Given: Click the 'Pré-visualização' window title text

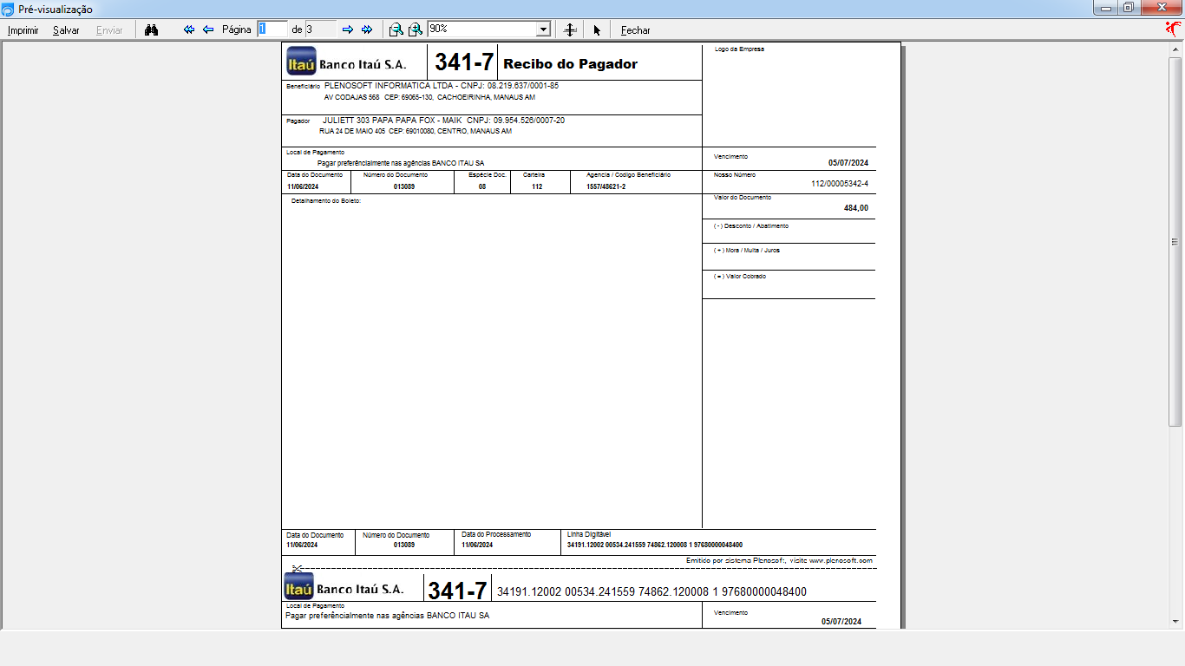Looking at the screenshot, I should coord(56,9).
